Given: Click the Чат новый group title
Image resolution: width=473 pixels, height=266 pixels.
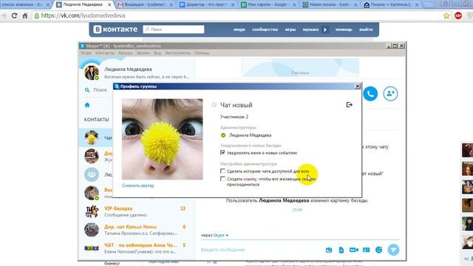Looking at the screenshot, I should [x=236, y=105].
